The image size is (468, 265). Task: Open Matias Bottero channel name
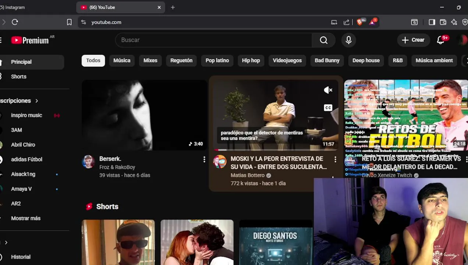pyautogui.click(x=247, y=175)
